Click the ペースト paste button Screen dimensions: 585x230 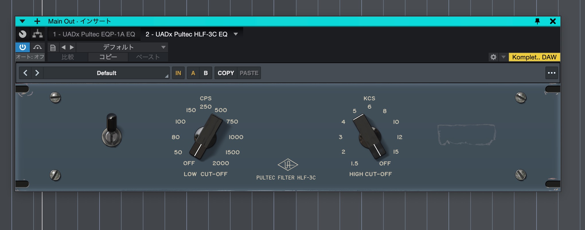(148, 57)
